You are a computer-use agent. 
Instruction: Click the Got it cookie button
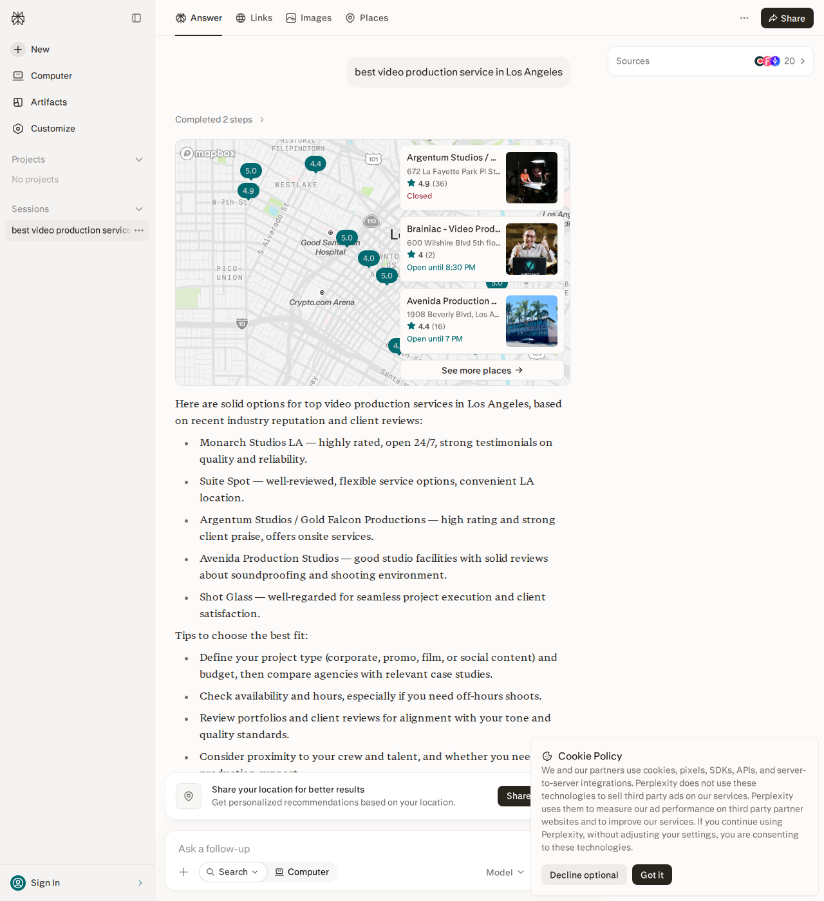652,875
